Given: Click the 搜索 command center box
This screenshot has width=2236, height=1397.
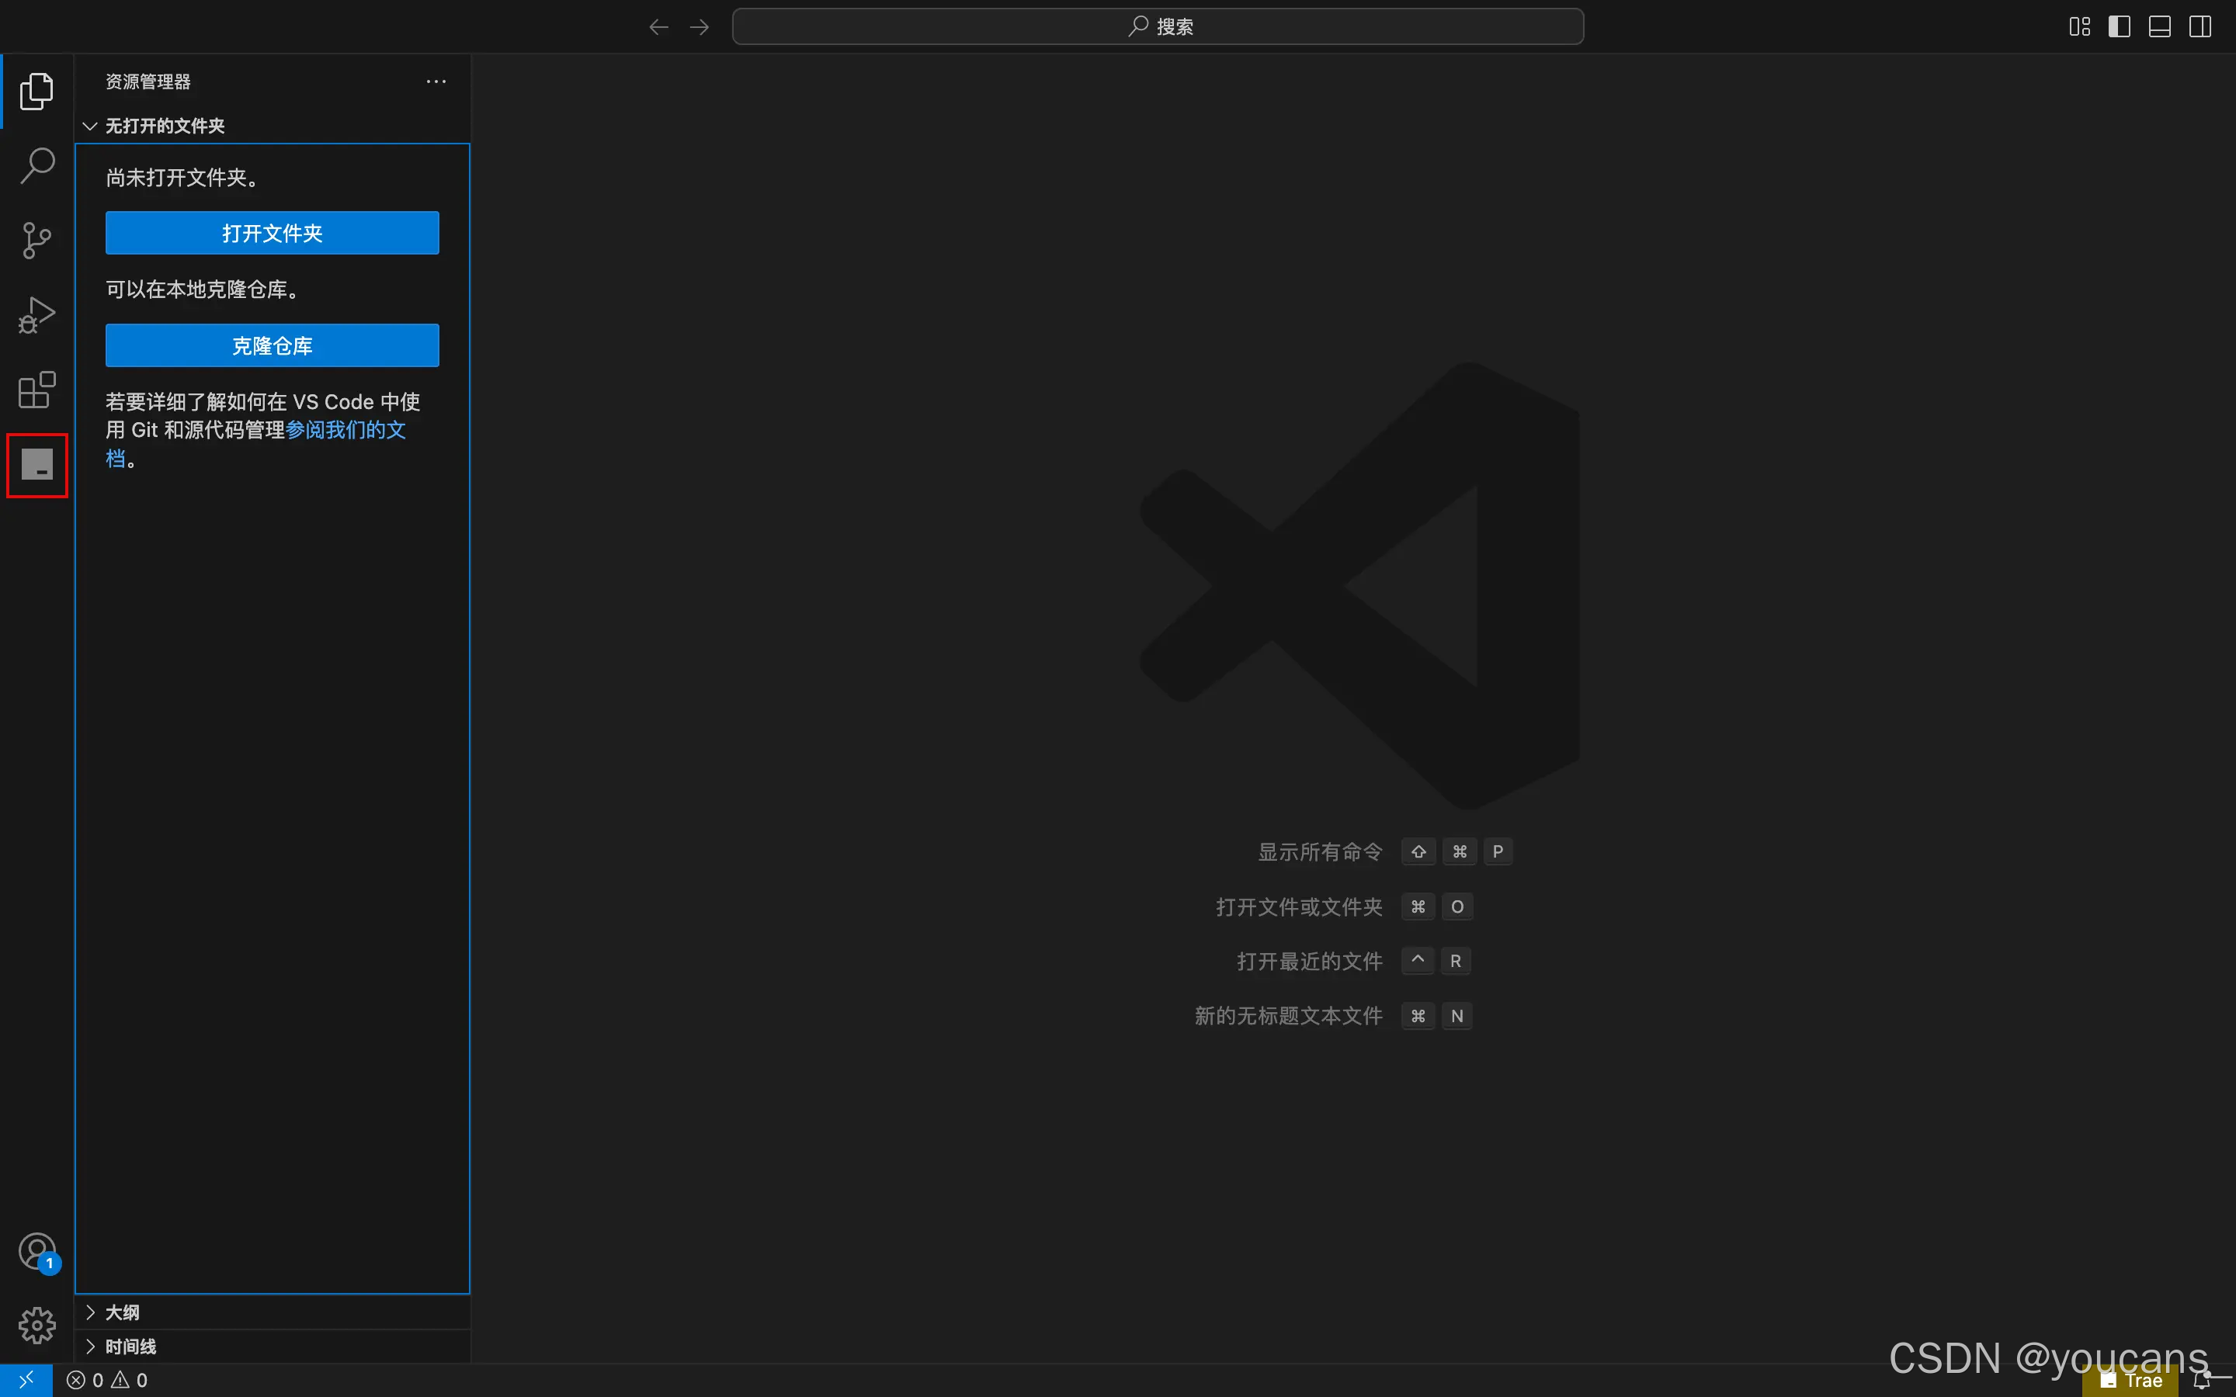Looking at the screenshot, I should 1158,27.
